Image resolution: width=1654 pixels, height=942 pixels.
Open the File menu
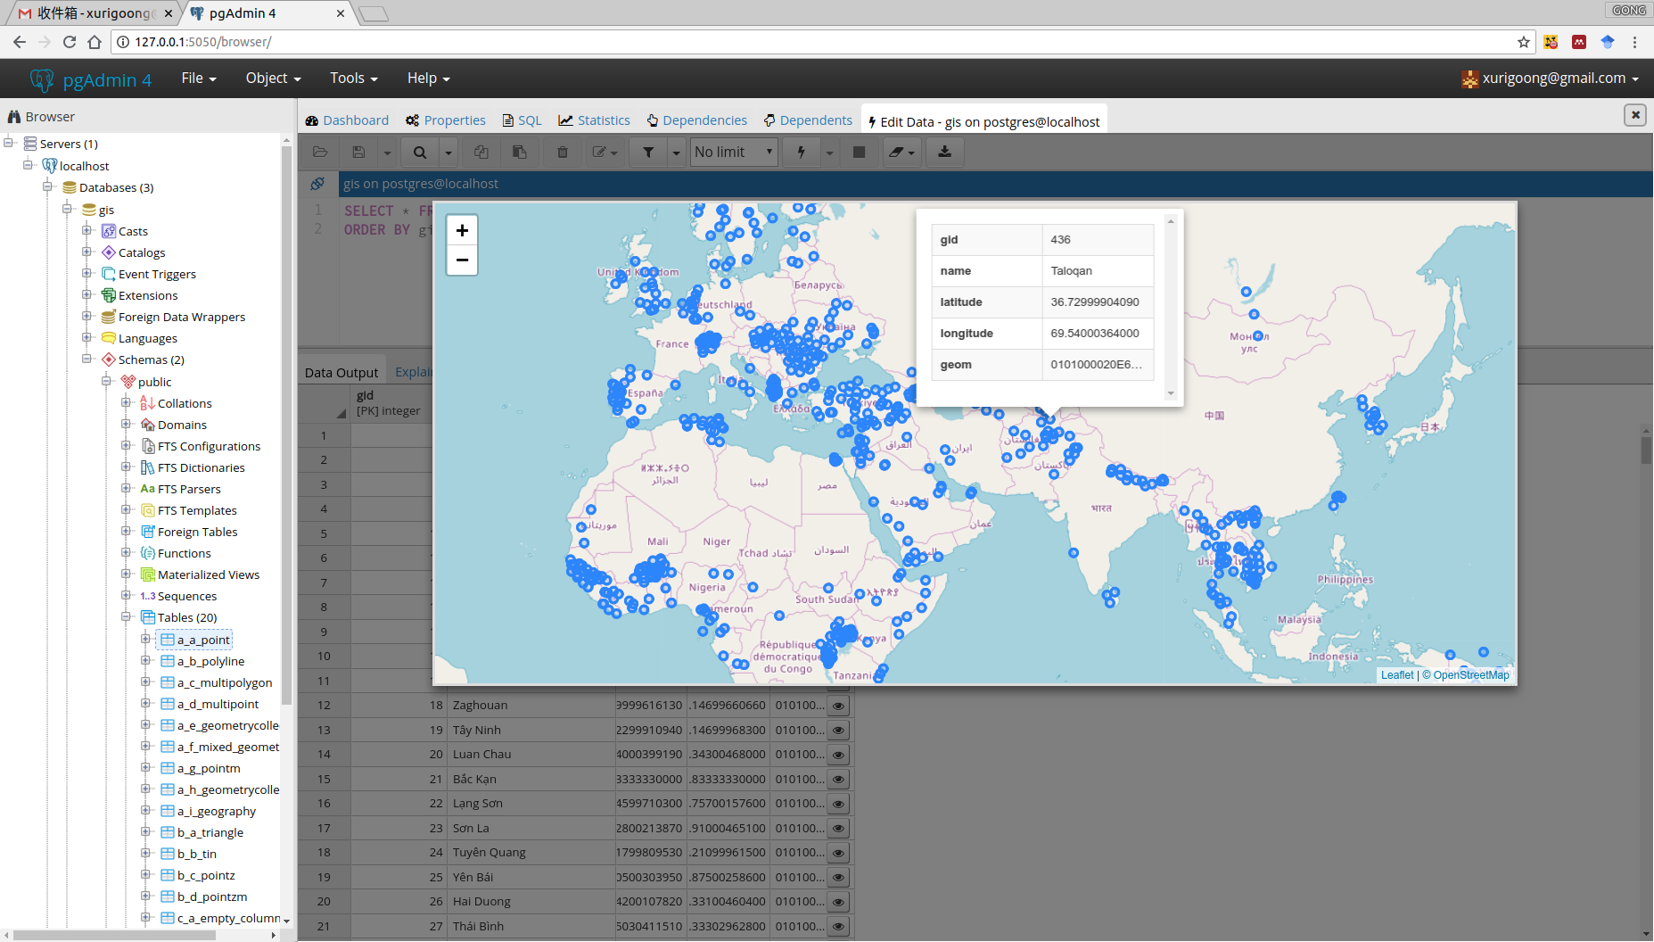[199, 78]
